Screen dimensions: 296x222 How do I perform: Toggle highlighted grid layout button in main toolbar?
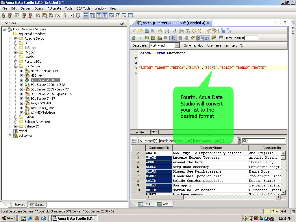[105, 16]
